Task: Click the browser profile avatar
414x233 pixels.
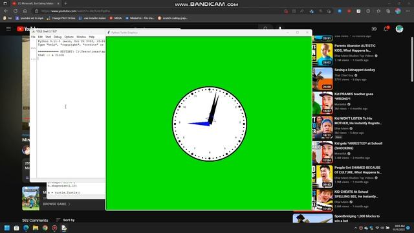Action: point(398,11)
